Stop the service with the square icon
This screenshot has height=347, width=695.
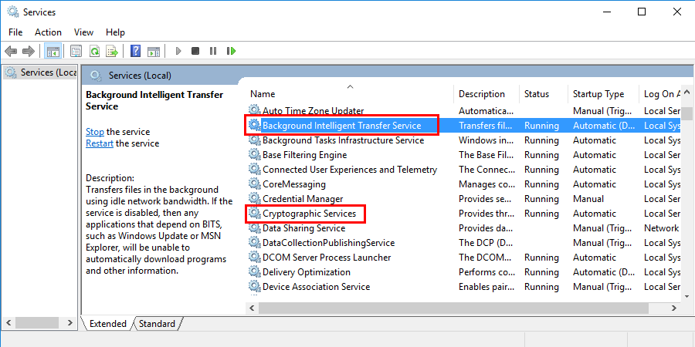pos(195,52)
